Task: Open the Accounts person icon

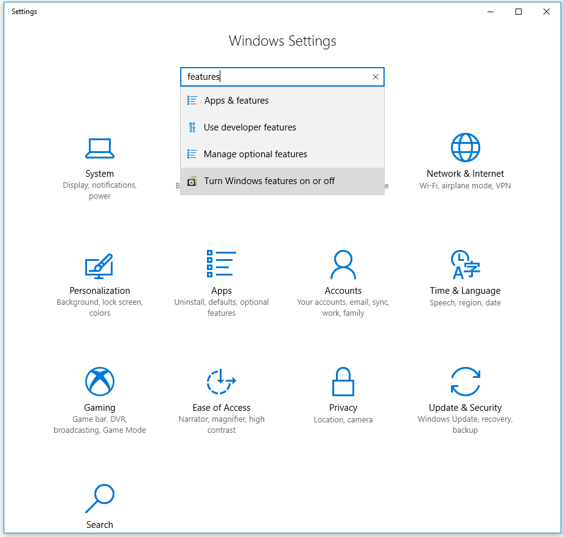Action: 343,265
